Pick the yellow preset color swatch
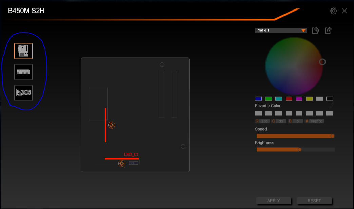354x209 pixels. (x=309, y=99)
